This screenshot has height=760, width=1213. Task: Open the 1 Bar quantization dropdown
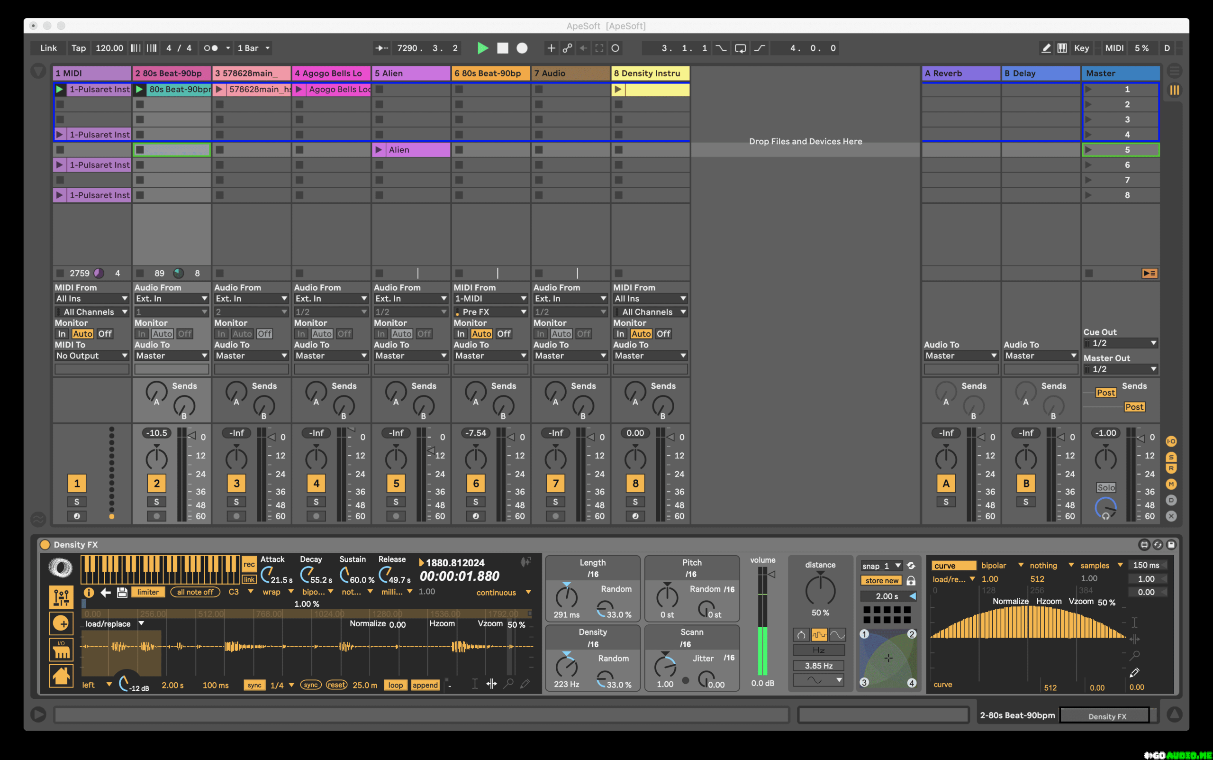[253, 48]
